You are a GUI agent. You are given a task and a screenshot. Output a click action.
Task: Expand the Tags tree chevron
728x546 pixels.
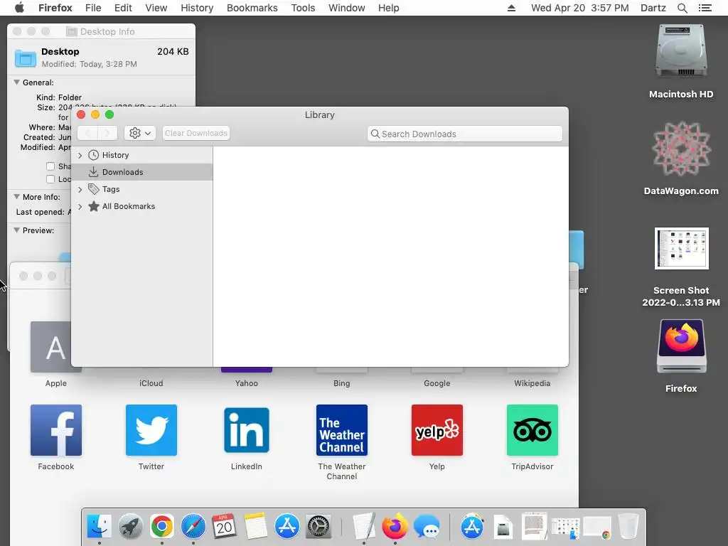[80, 189]
